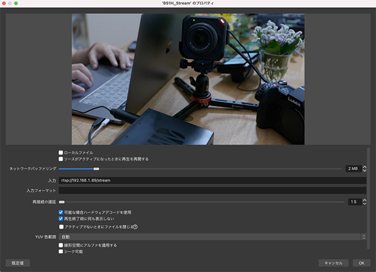Confirm with the OK button
376x272 pixels.
click(362, 263)
